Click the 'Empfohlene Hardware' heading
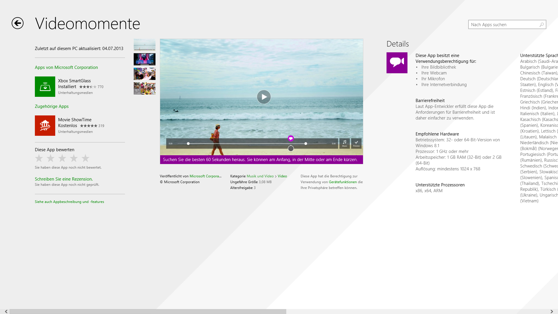This screenshot has height=314, width=558. [437, 134]
